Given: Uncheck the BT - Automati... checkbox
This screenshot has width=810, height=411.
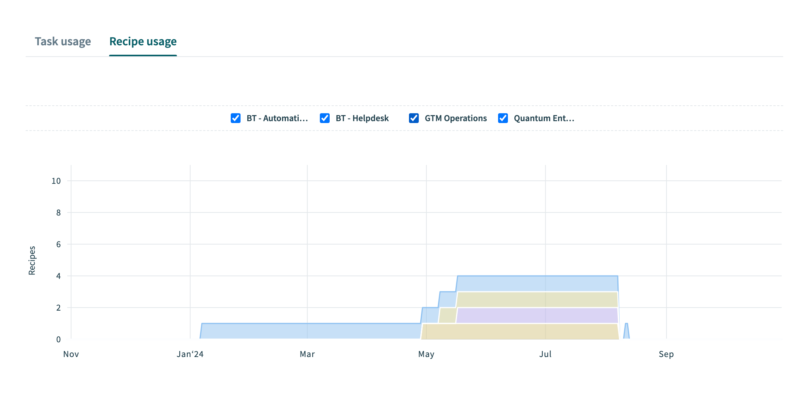Looking at the screenshot, I should (236, 118).
